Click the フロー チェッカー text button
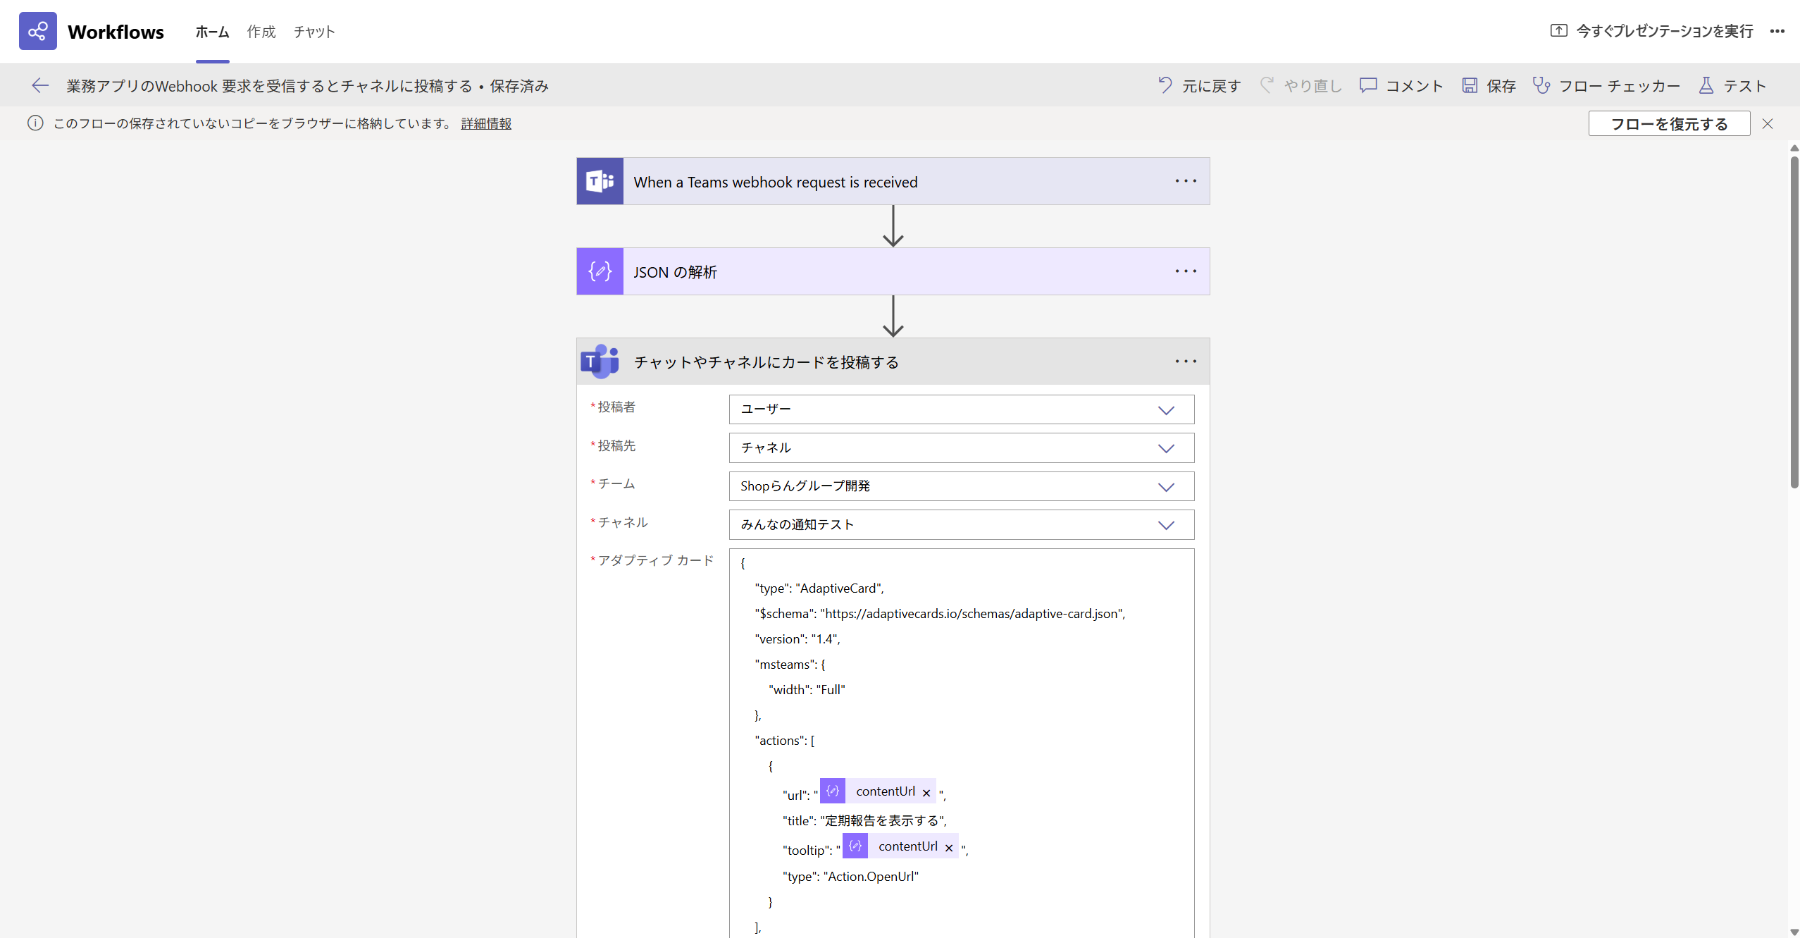1800x938 pixels. pyautogui.click(x=1619, y=86)
